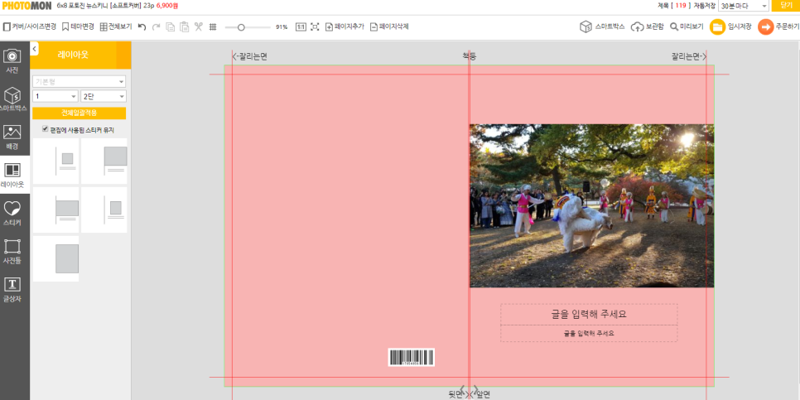Click the 전체일괄적용 apply-all button
The image size is (800, 400).
[x=79, y=113]
